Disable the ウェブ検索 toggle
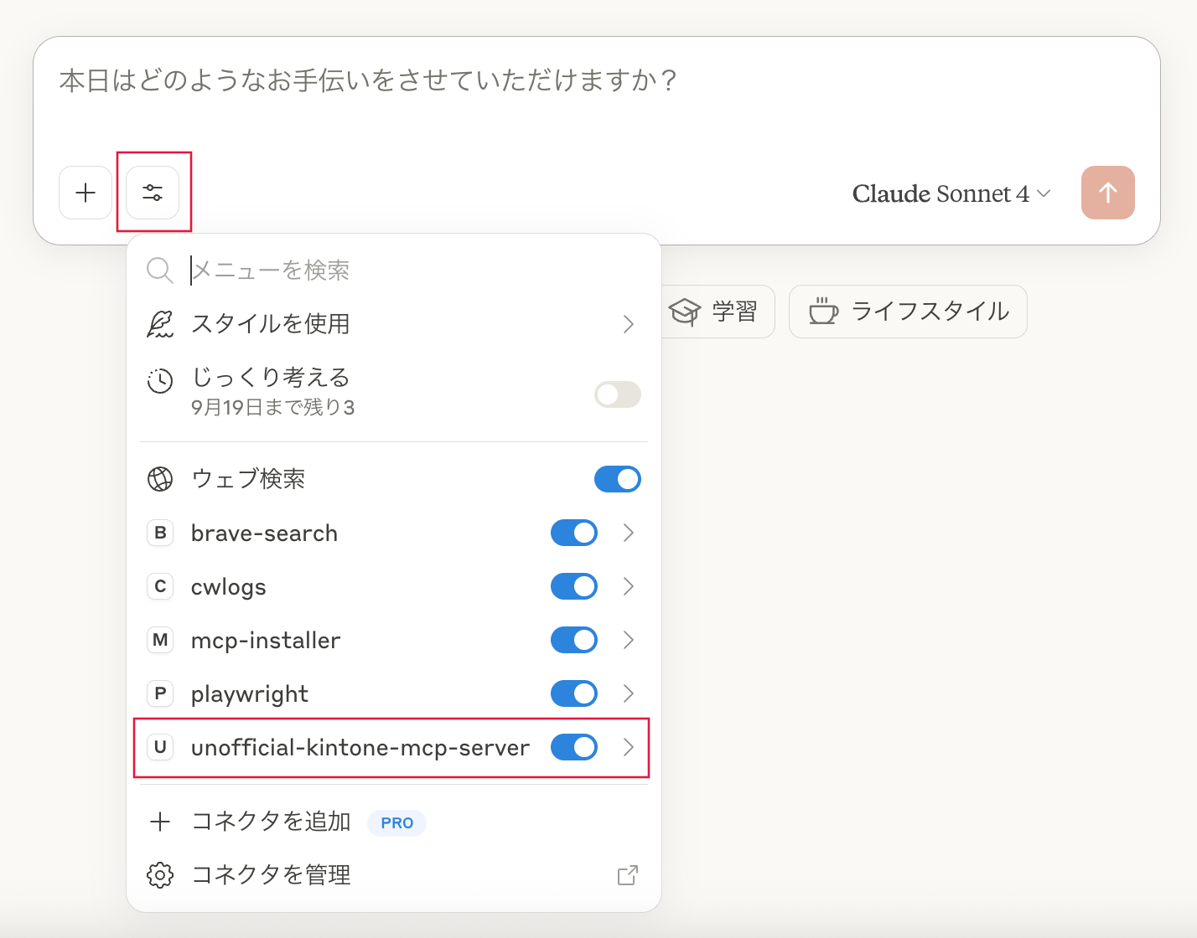This screenshot has width=1197, height=938. (618, 479)
